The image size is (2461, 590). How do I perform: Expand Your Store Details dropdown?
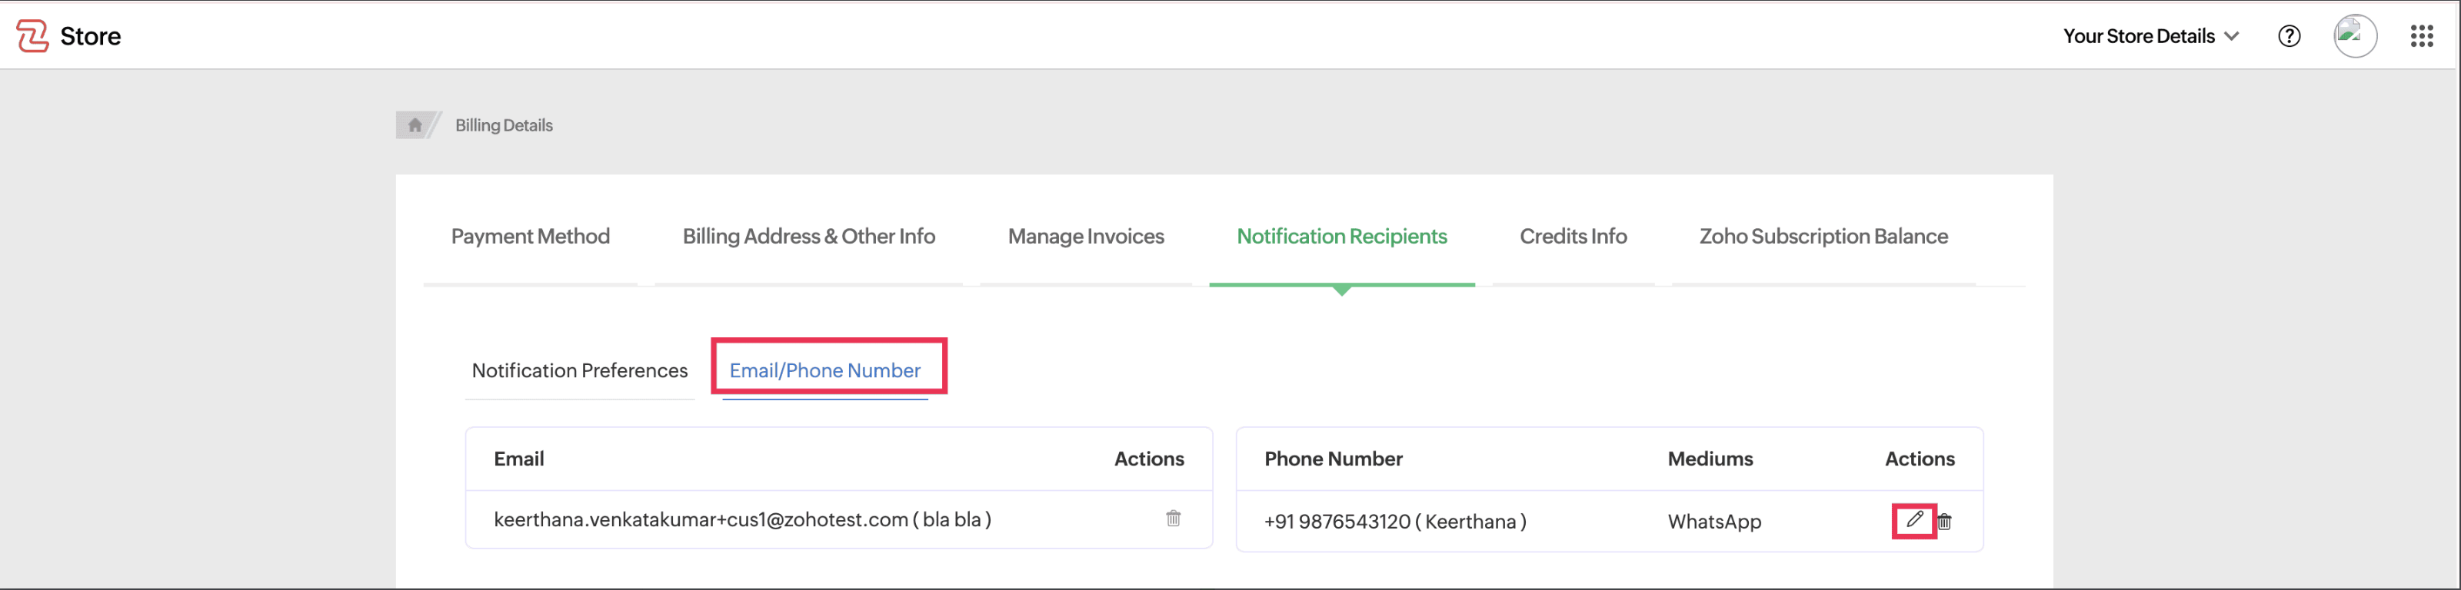tap(2150, 36)
